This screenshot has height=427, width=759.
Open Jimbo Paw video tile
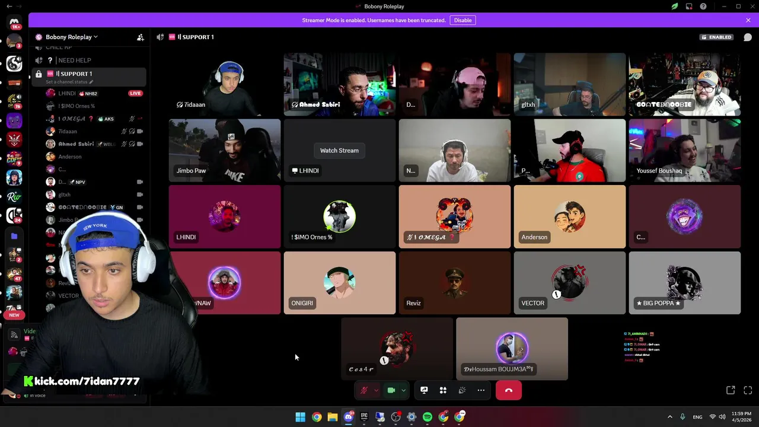pyautogui.click(x=225, y=150)
